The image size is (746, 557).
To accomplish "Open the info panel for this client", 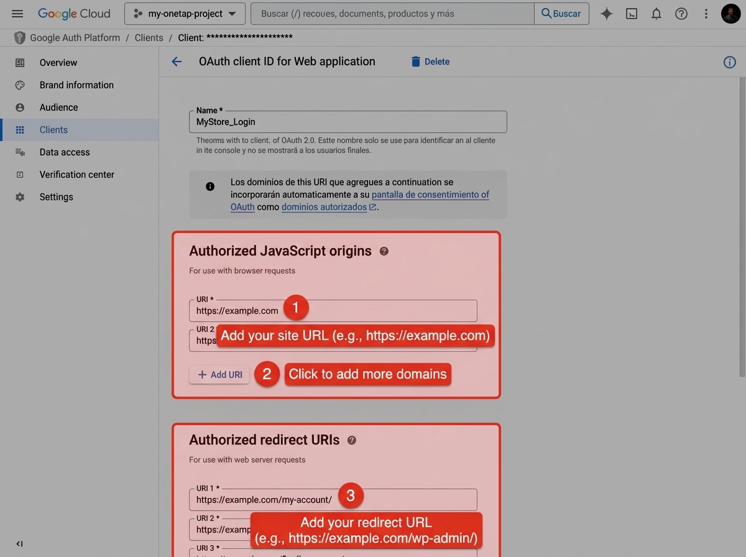I will (730, 62).
